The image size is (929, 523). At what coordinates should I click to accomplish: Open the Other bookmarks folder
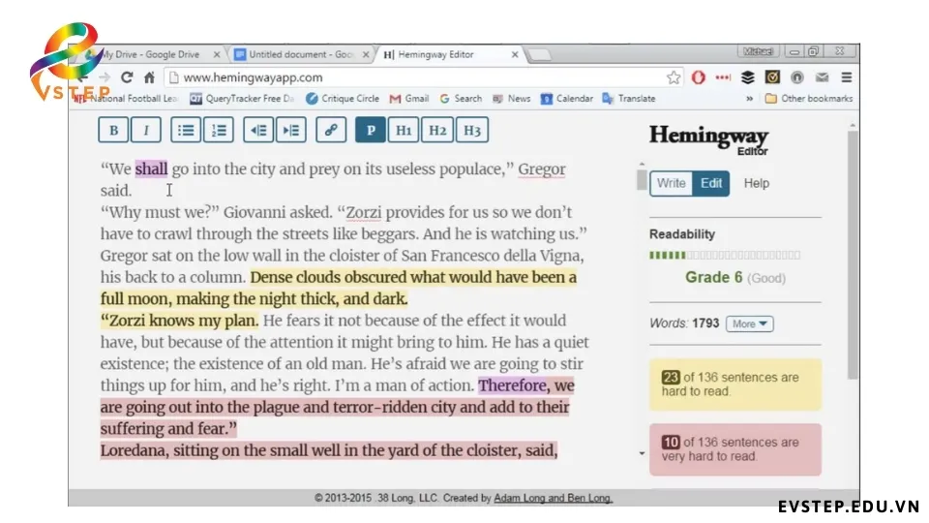tap(809, 99)
